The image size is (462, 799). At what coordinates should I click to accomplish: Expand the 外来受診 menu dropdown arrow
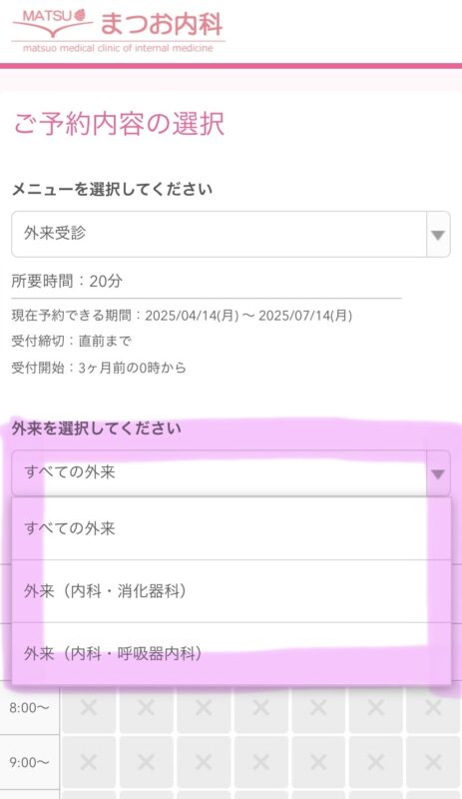[438, 235]
